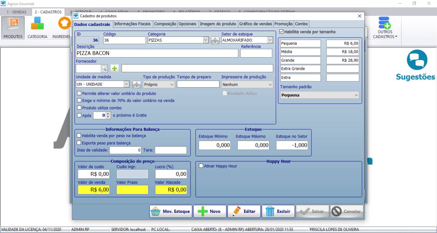
Task: Uncheck Habilita venda por tamanho
Action: pos(282,32)
